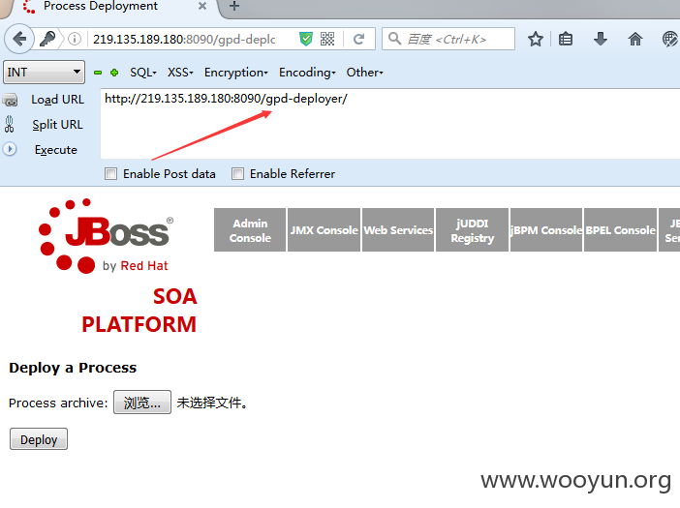Screen dimensions: 680x508
Task: Enable Post data checkbox
Action: pyautogui.click(x=111, y=173)
